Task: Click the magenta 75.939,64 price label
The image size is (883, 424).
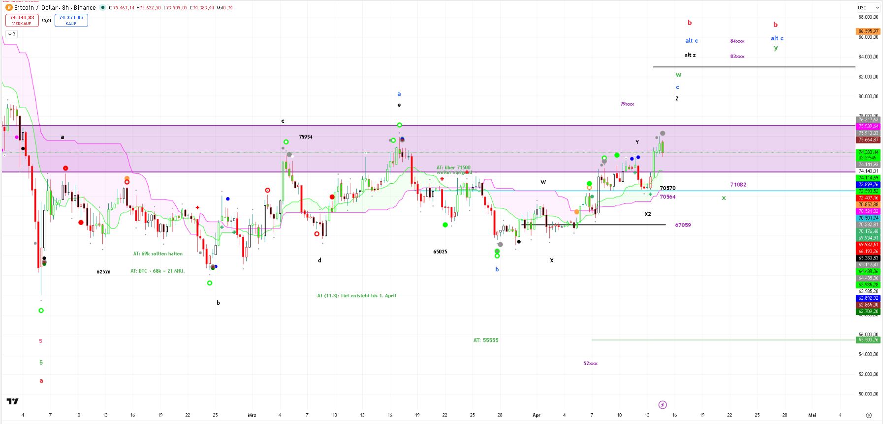Action: pos(868,126)
